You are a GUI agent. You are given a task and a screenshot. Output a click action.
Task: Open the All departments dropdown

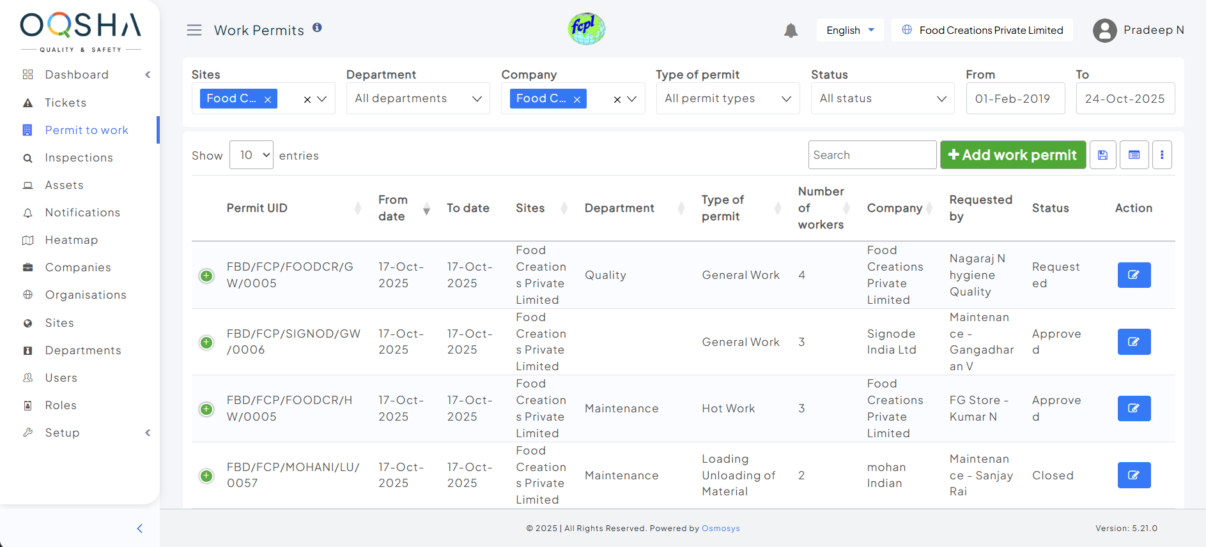click(x=418, y=98)
